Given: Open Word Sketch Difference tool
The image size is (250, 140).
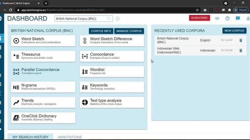Looking at the screenshot, I should click(112, 40).
